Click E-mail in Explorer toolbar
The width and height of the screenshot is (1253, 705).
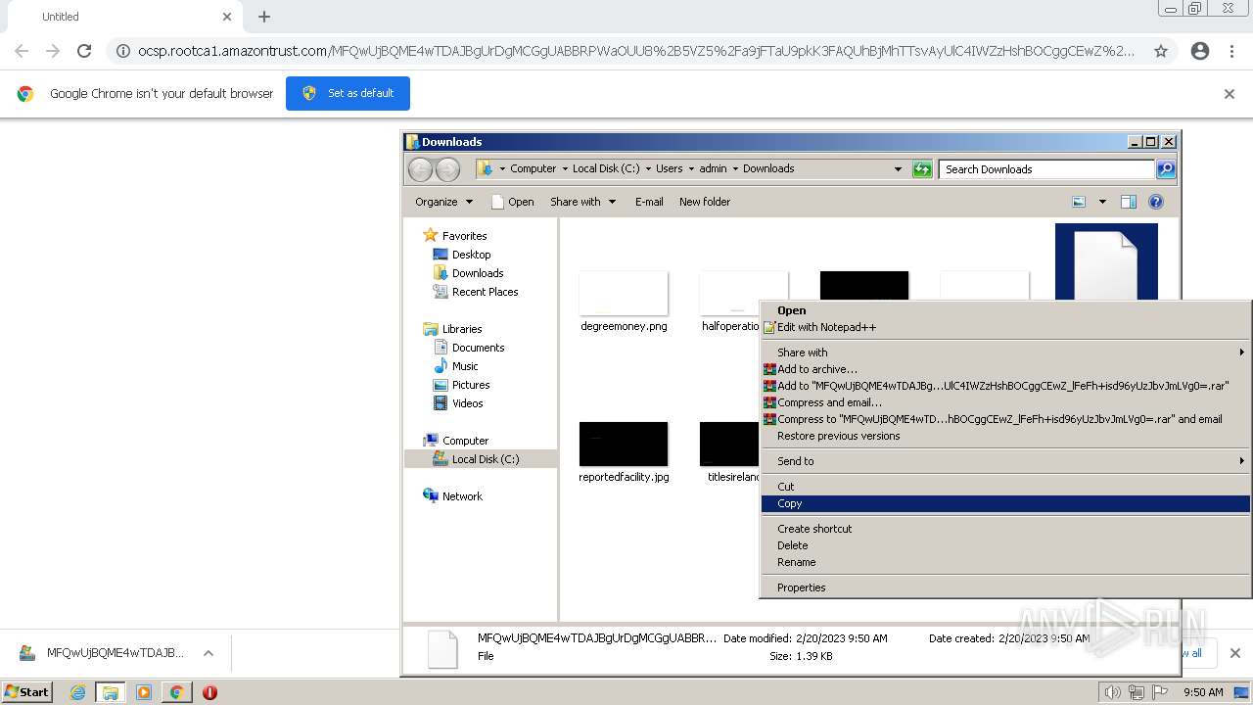(649, 202)
